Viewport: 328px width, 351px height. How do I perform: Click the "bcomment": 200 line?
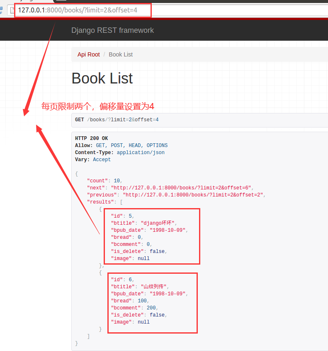tap(134, 308)
